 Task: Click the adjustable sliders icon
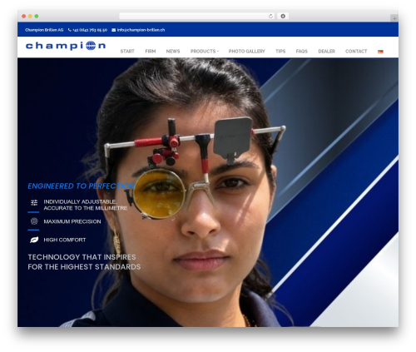coord(34,202)
